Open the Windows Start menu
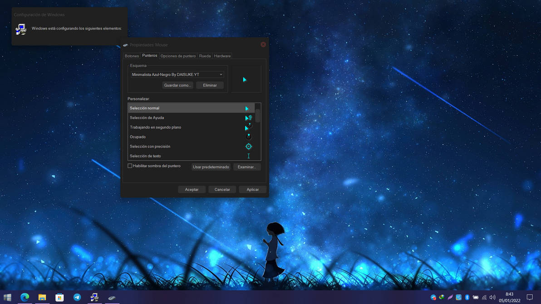The height and width of the screenshot is (304, 541). (x=7, y=297)
